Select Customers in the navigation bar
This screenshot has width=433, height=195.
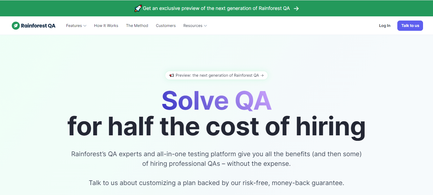point(166,25)
